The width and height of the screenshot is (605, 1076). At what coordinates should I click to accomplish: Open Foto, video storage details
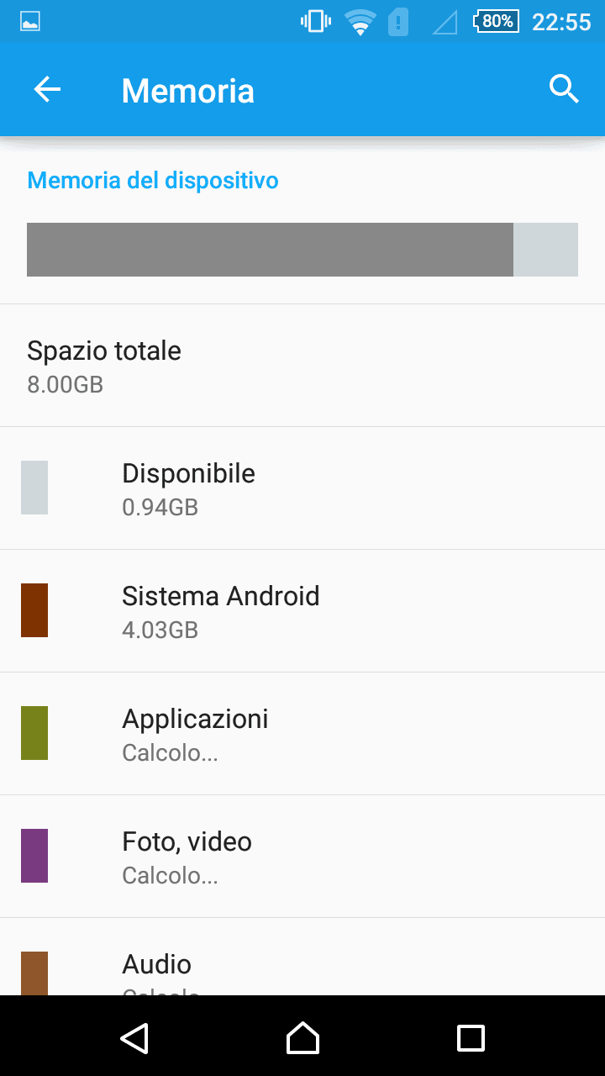[302, 857]
